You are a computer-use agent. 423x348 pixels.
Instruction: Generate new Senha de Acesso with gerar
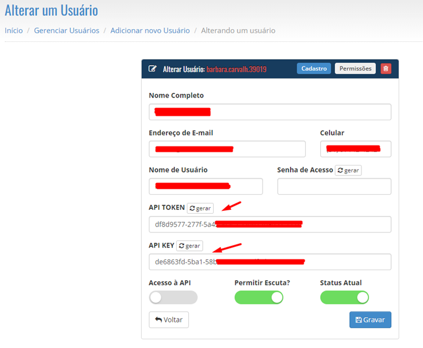click(x=348, y=170)
